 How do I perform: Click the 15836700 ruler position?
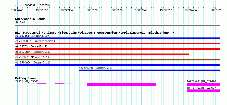click(x=17, y=10)
